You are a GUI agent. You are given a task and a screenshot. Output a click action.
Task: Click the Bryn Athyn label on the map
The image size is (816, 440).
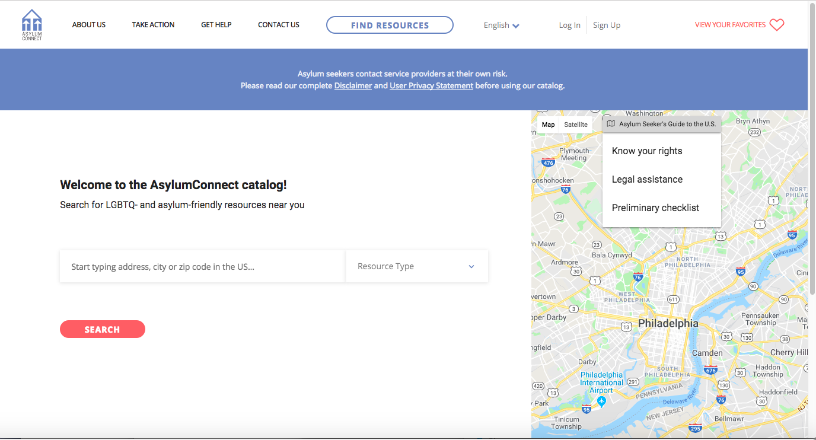pos(753,121)
